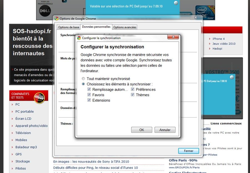
Task: Open the Options avancées tab
Action: click(x=125, y=27)
